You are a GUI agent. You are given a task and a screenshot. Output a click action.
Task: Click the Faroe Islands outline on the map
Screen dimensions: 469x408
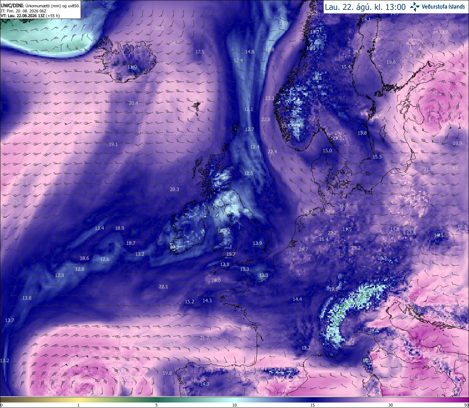point(197,107)
